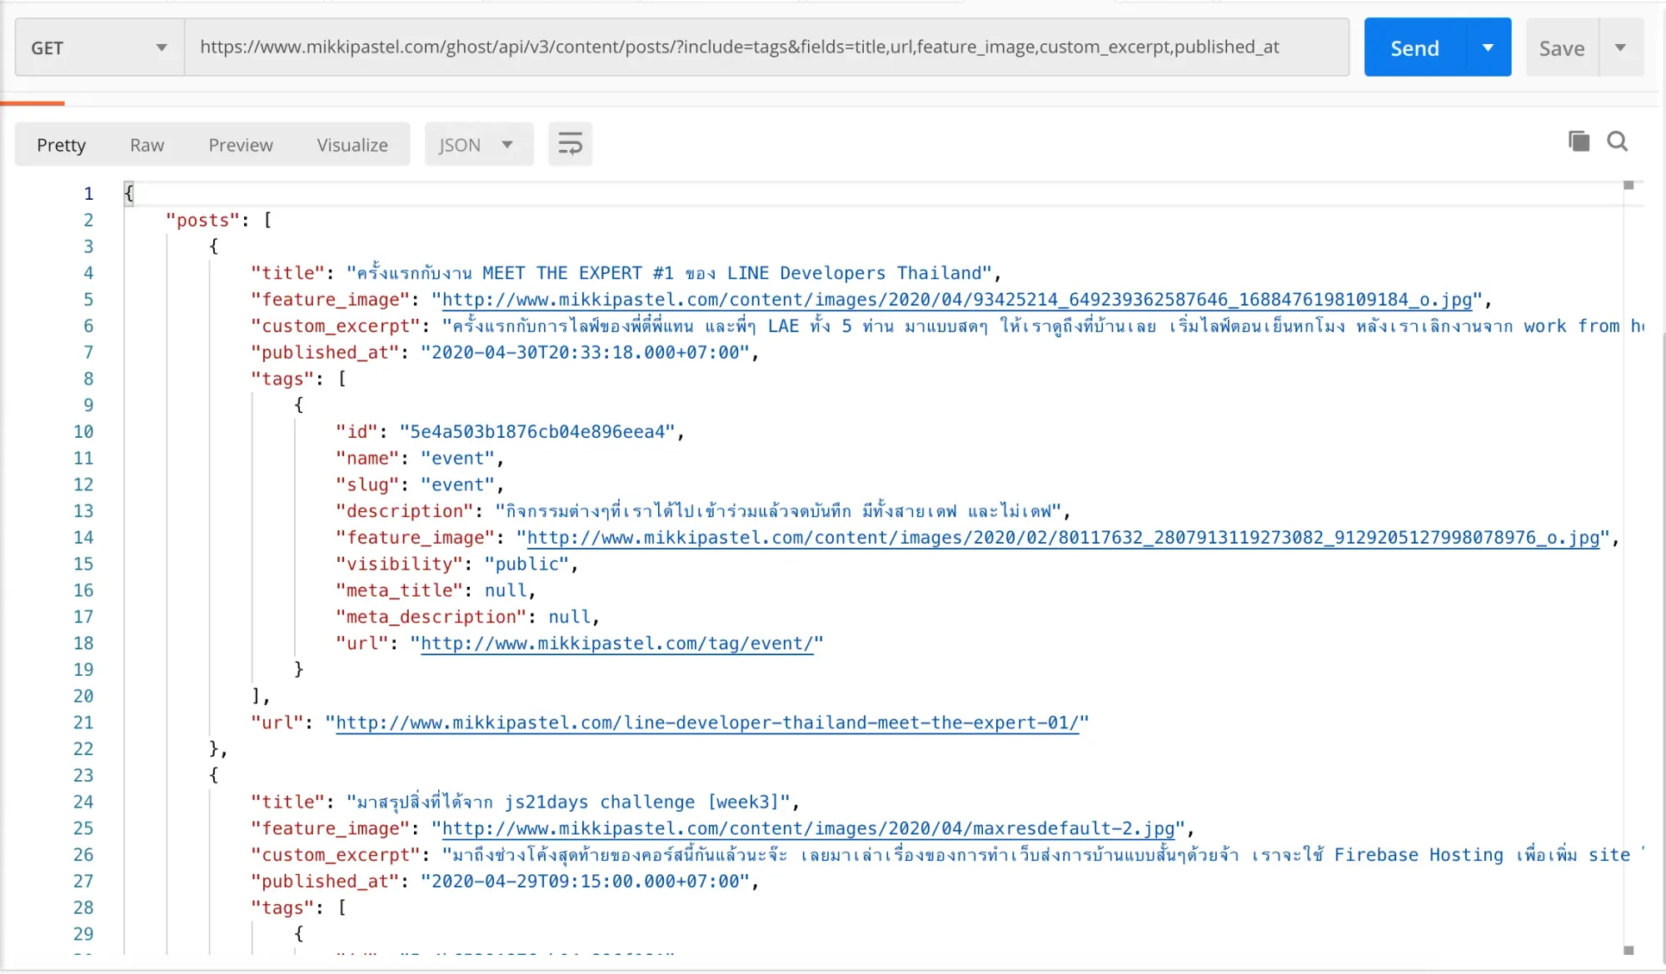1666x974 pixels.
Task: Click line number 8 in the gutter
Action: point(88,379)
